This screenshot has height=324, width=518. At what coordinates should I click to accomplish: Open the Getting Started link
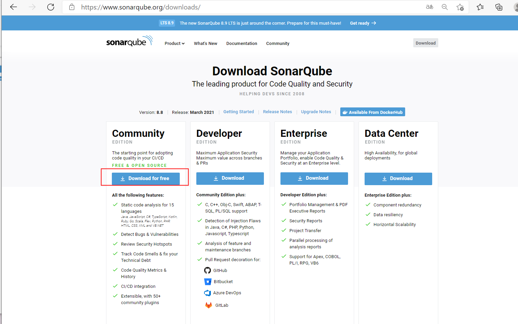(239, 112)
